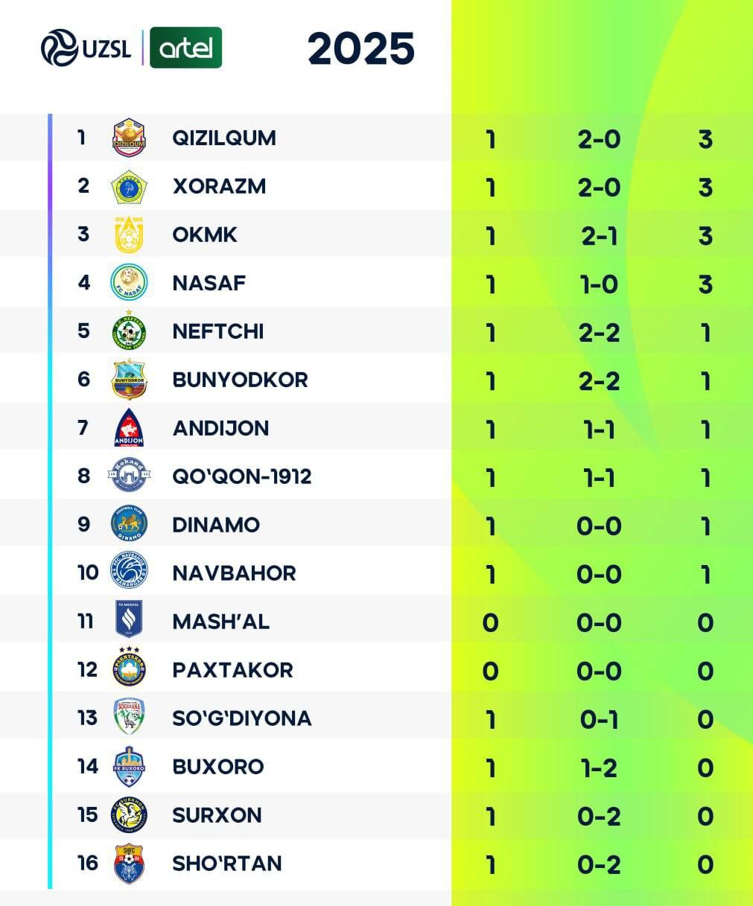
Task: Select the Surxon row score 0-2
Action: (x=599, y=817)
